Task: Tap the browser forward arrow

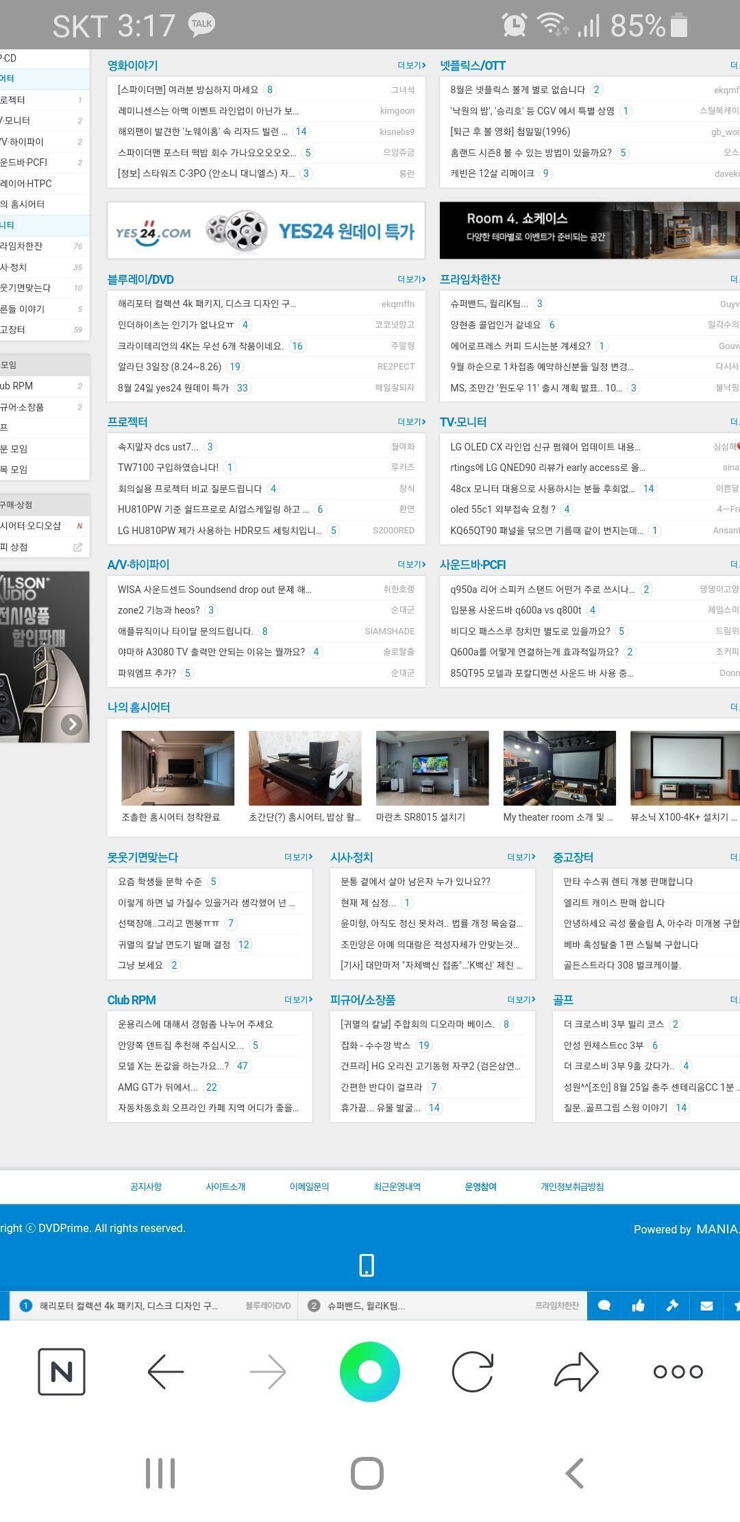Action: click(x=268, y=1371)
